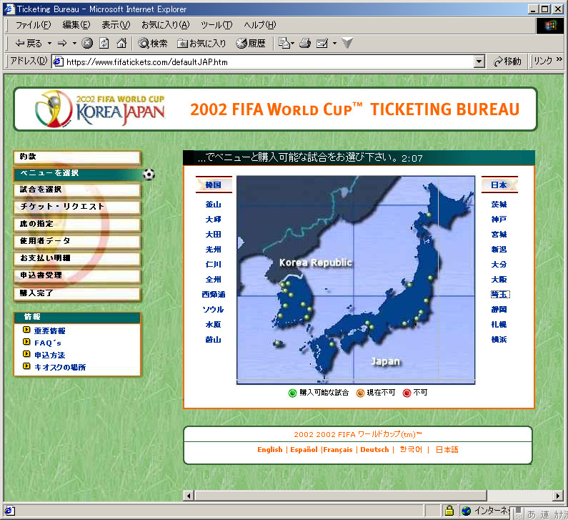Choose the 茨城 venue in Japan list

pos(499,205)
